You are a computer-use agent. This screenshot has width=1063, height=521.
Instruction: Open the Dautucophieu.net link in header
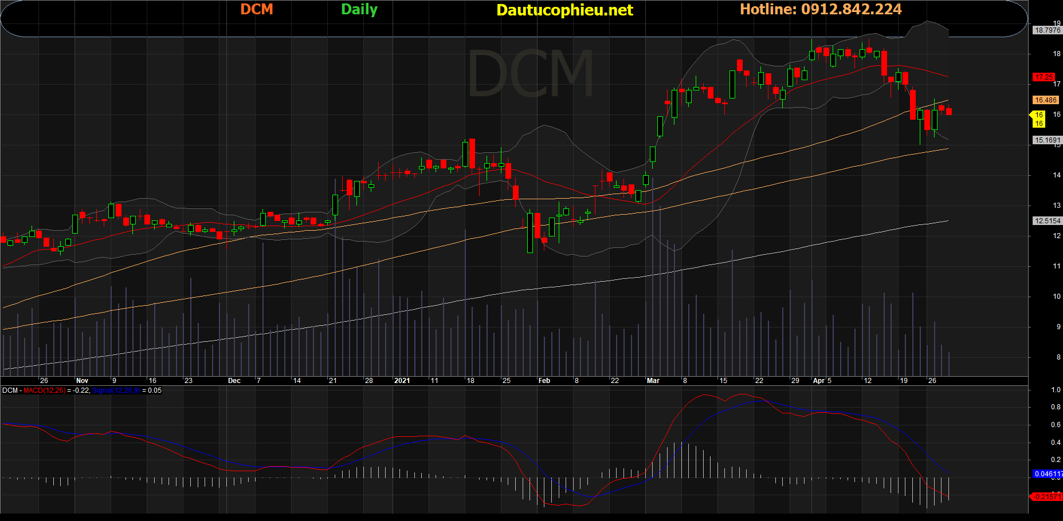564,10
